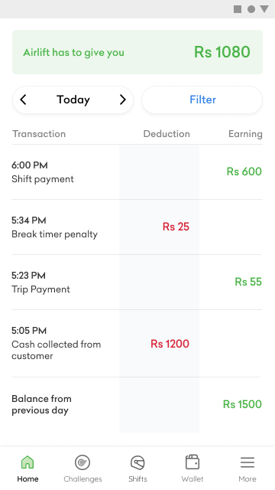Open the Shifts helmet icon
Screen dimensions: 275x490
[x=137, y=462]
